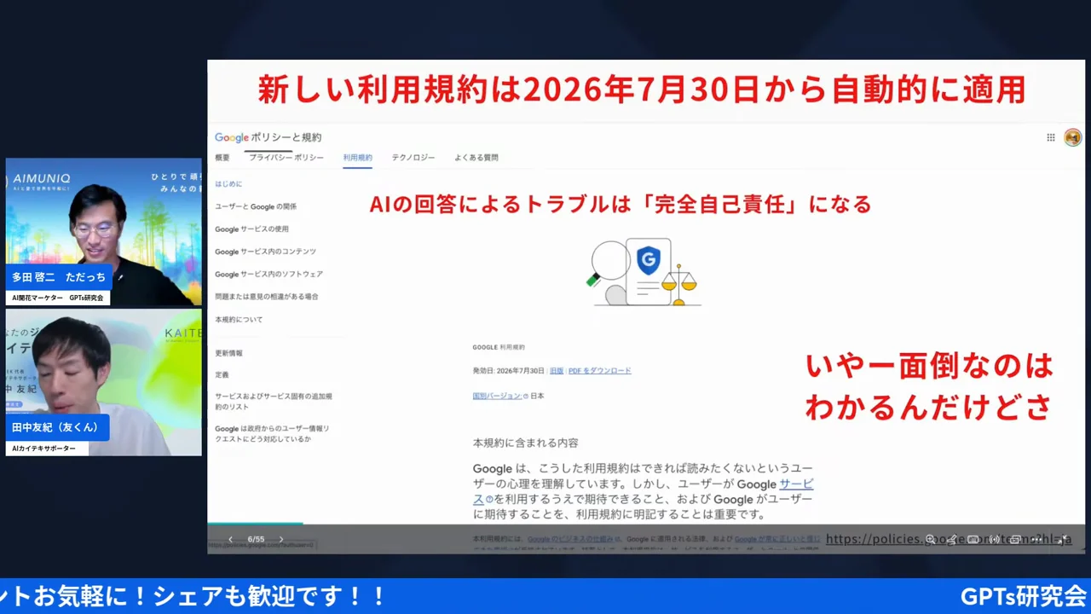This screenshot has height=614, width=1091.
Task: Click the Google ポリシーと規約 title
Action: coord(268,137)
